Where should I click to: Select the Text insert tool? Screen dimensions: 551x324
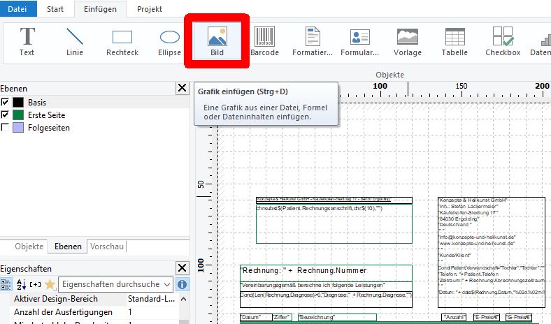(27, 40)
